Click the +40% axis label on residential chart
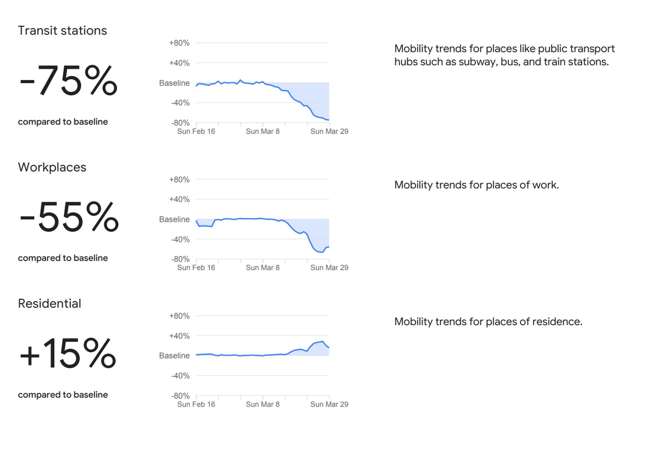Viewport: 655px width, 470px height. tap(179, 336)
